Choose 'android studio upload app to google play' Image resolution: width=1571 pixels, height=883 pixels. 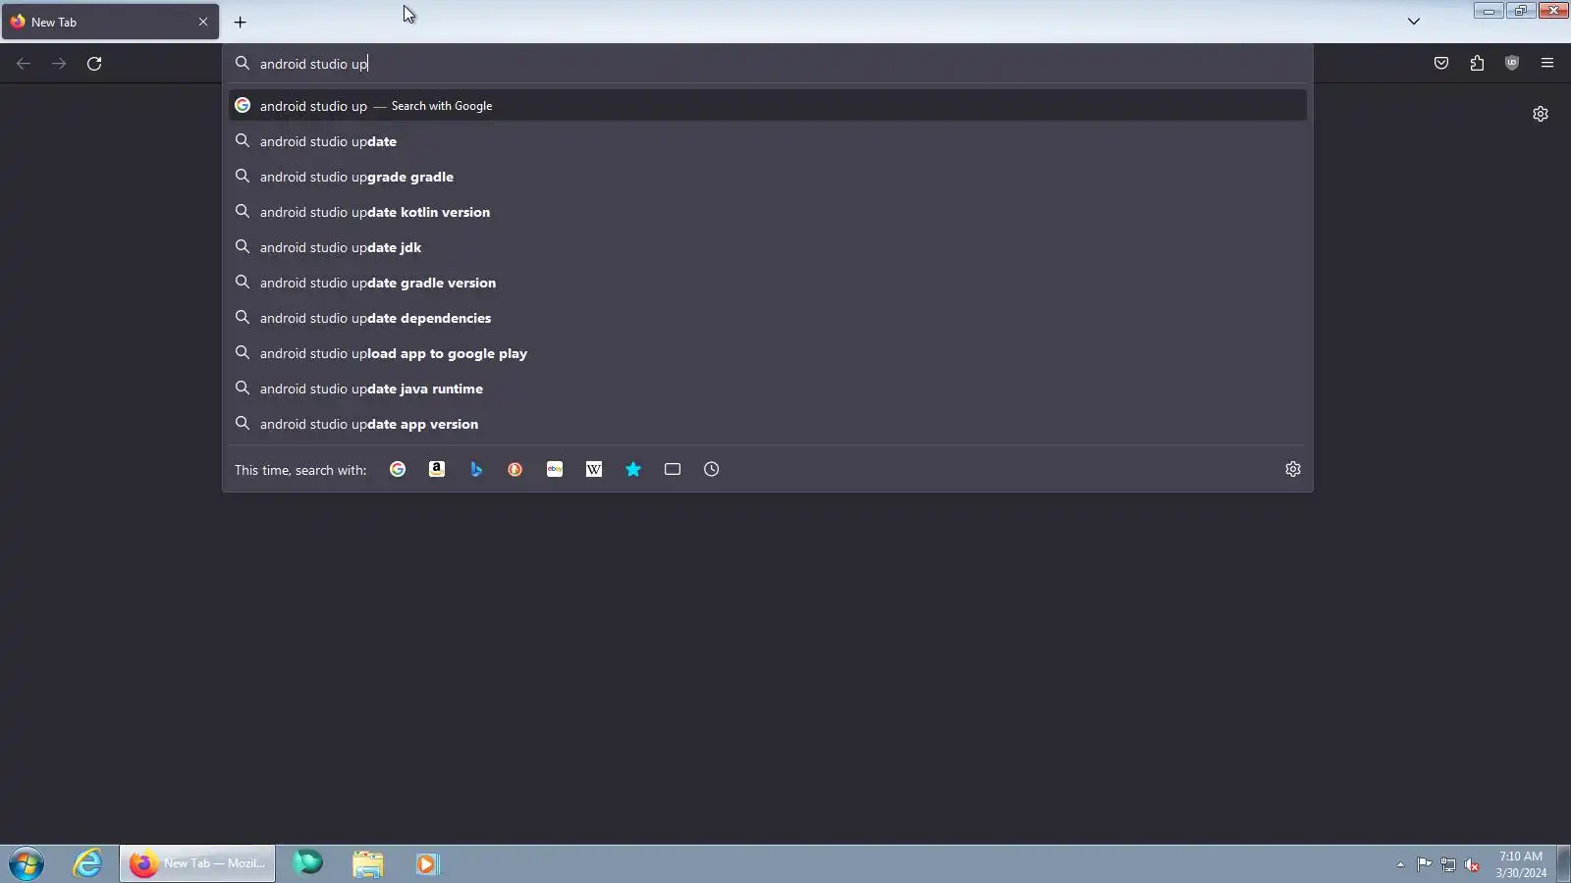(768, 353)
